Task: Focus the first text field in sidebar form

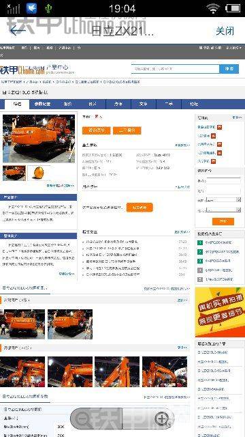Action: (223, 181)
